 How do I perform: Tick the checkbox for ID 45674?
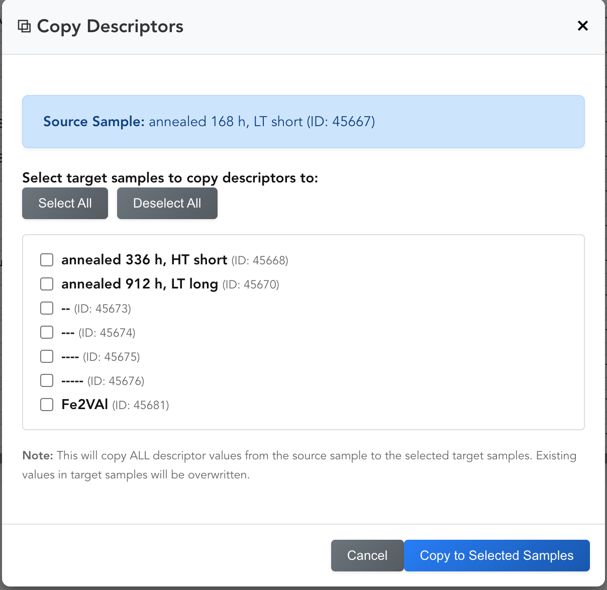[47, 332]
